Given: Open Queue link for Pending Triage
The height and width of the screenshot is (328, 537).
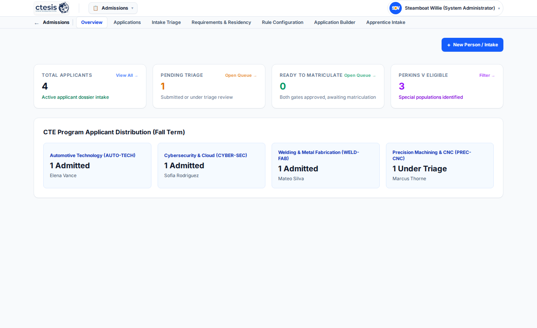Looking at the screenshot, I should click(x=241, y=76).
